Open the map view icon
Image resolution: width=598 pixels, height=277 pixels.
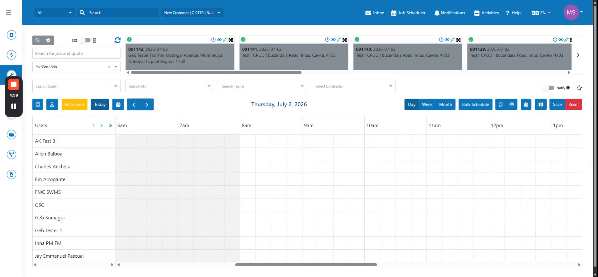pyautogui.click(x=541, y=104)
